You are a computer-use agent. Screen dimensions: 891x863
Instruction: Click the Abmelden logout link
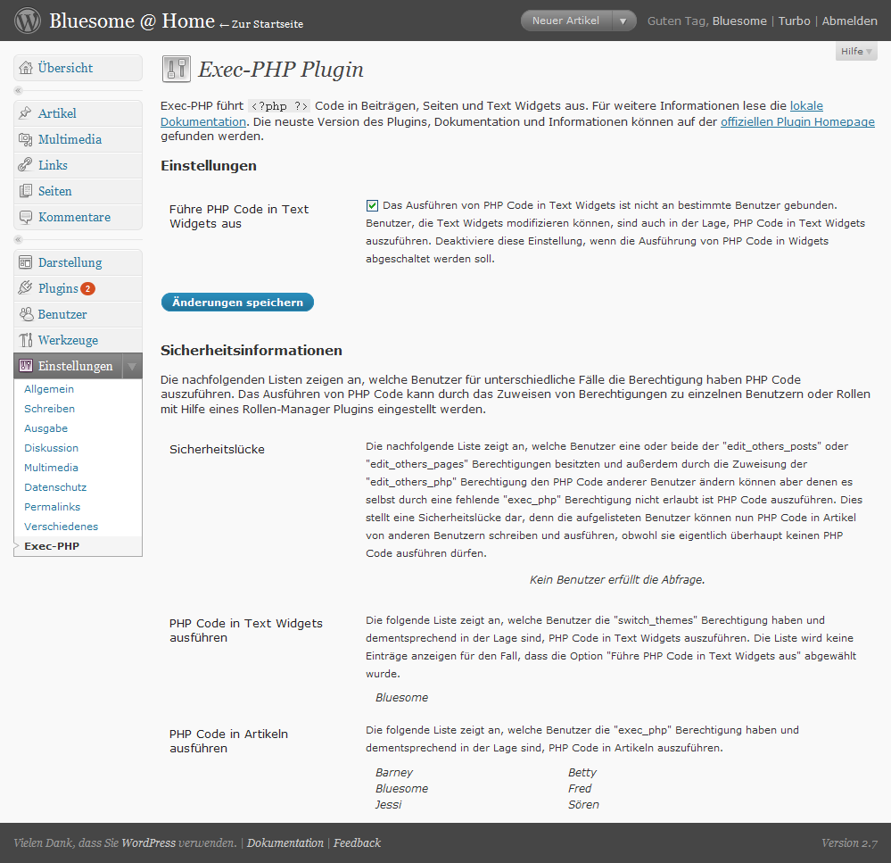(x=849, y=21)
